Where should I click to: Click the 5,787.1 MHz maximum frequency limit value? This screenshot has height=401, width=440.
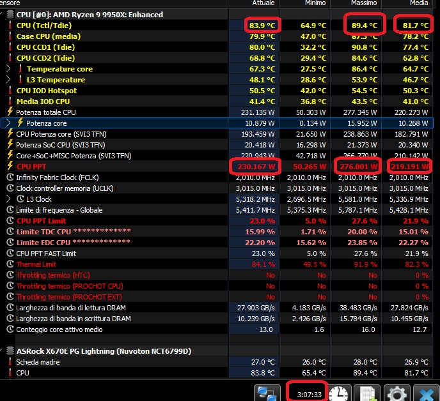pos(357,210)
